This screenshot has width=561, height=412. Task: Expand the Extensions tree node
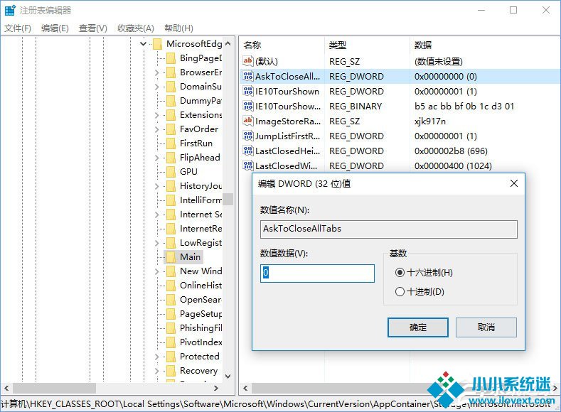click(x=156, y=115)
